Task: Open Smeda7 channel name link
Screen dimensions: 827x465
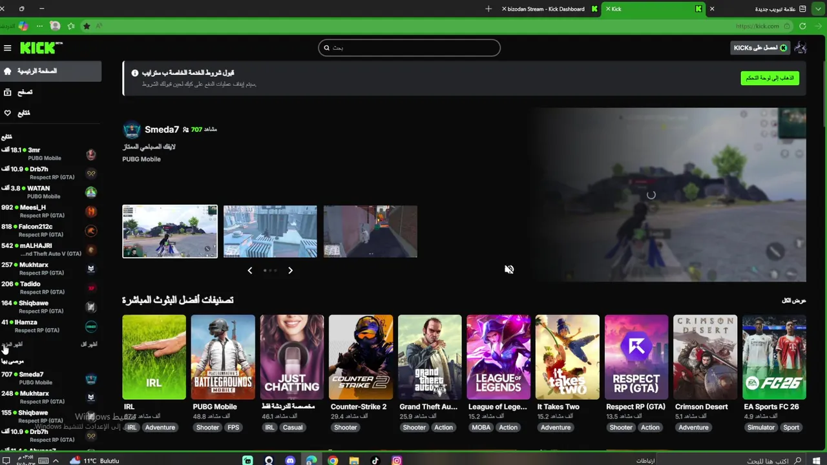Action: tap(162, 130)
